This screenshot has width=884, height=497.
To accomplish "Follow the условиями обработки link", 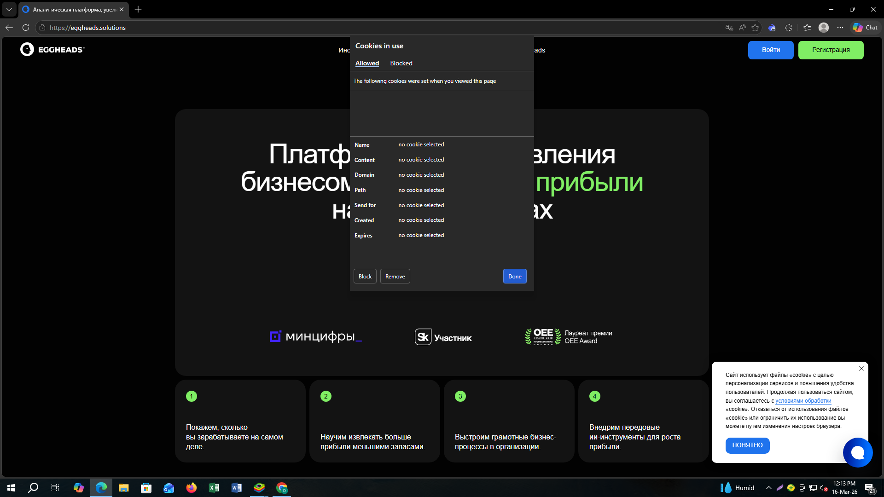I will (803, 401).
